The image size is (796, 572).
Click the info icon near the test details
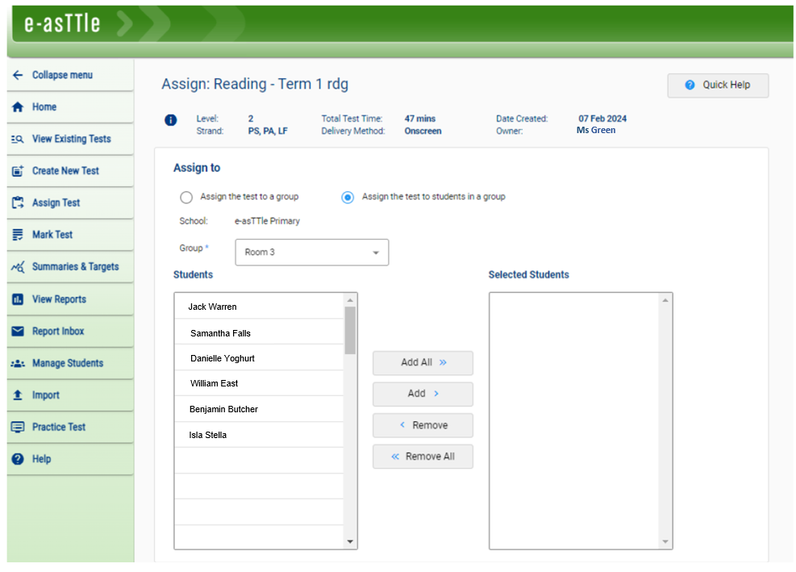170,119
